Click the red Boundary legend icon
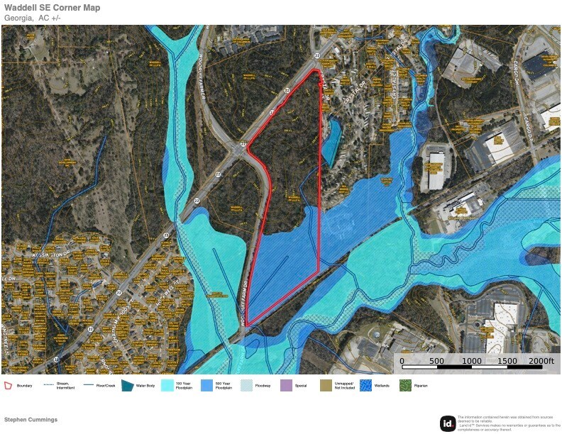The image size is (562, 434). tap(9, 386)
